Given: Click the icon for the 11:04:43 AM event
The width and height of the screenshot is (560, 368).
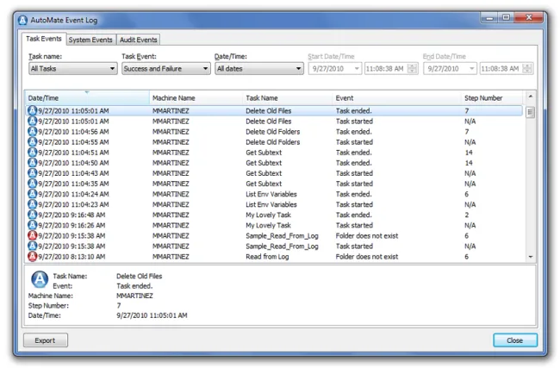Looking at the screenshot, I should (x=32, y=173).
